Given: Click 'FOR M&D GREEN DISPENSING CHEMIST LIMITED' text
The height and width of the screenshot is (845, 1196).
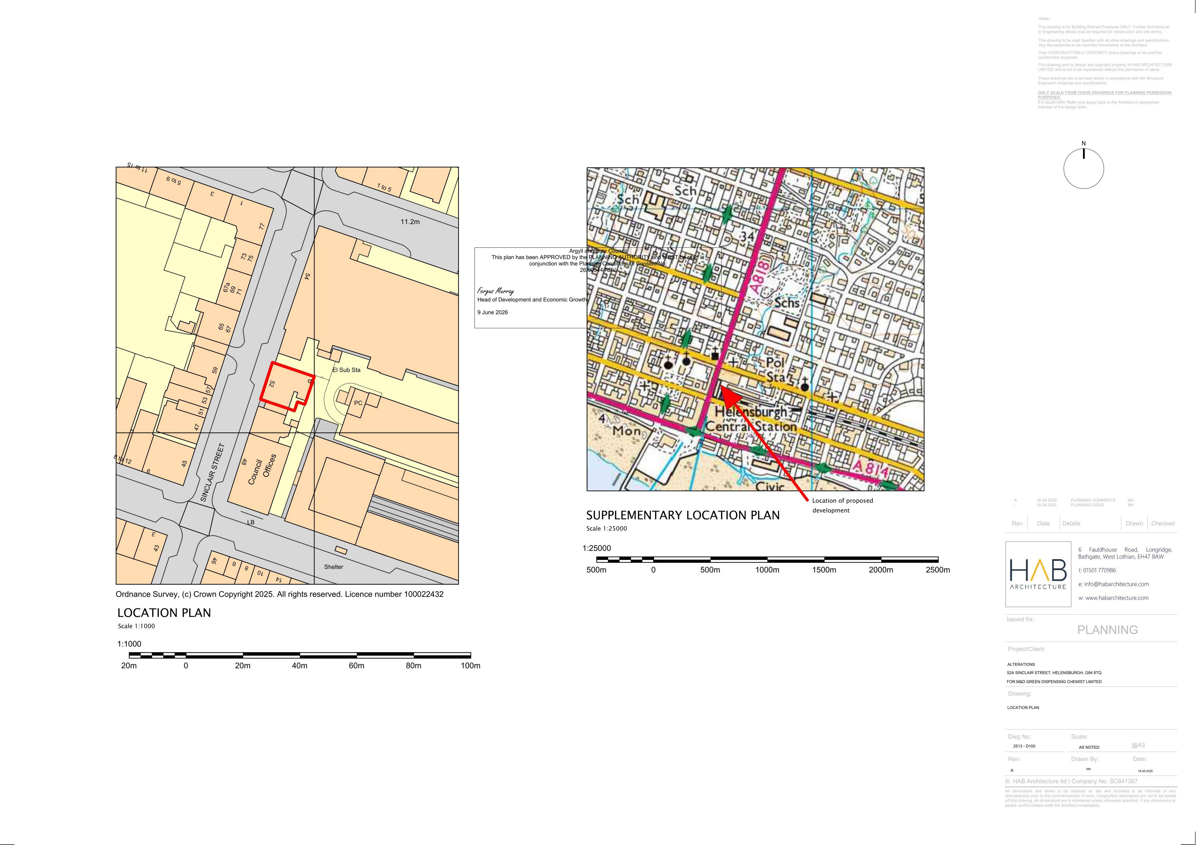Looking at the screenshot, I should 1054,682.
